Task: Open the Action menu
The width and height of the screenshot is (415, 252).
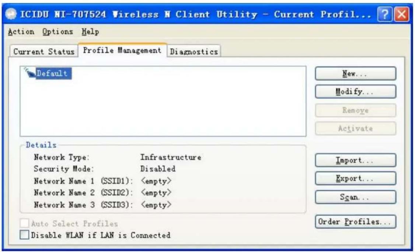Action: coord(21,32)
